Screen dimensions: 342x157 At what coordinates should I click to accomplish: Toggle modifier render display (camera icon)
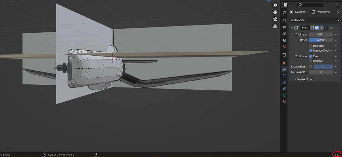(321, 28)
